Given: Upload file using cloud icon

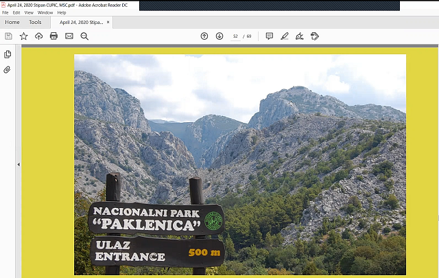Looking at the screenshot, I should pos(38,36).
